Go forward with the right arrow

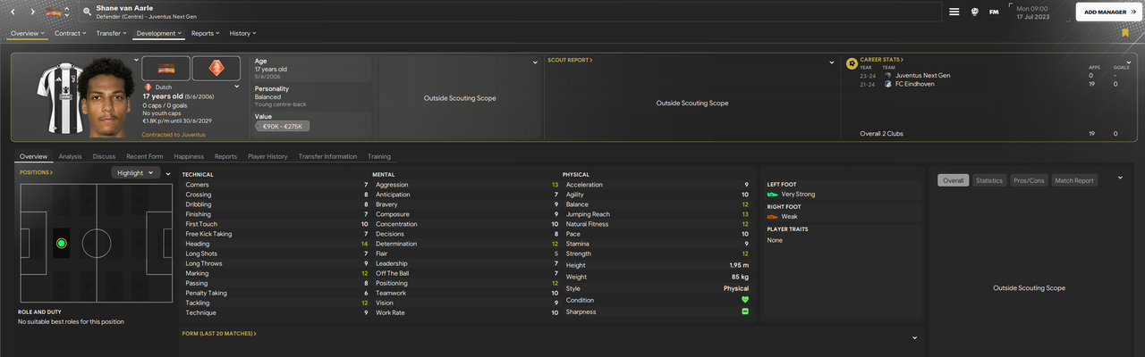point(33,12)
